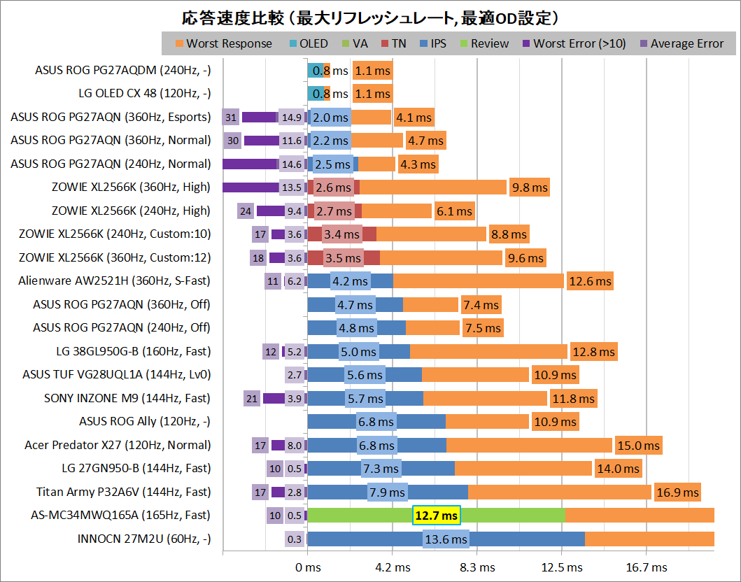Click the bright green Review legend swatch

coord(464,44)
